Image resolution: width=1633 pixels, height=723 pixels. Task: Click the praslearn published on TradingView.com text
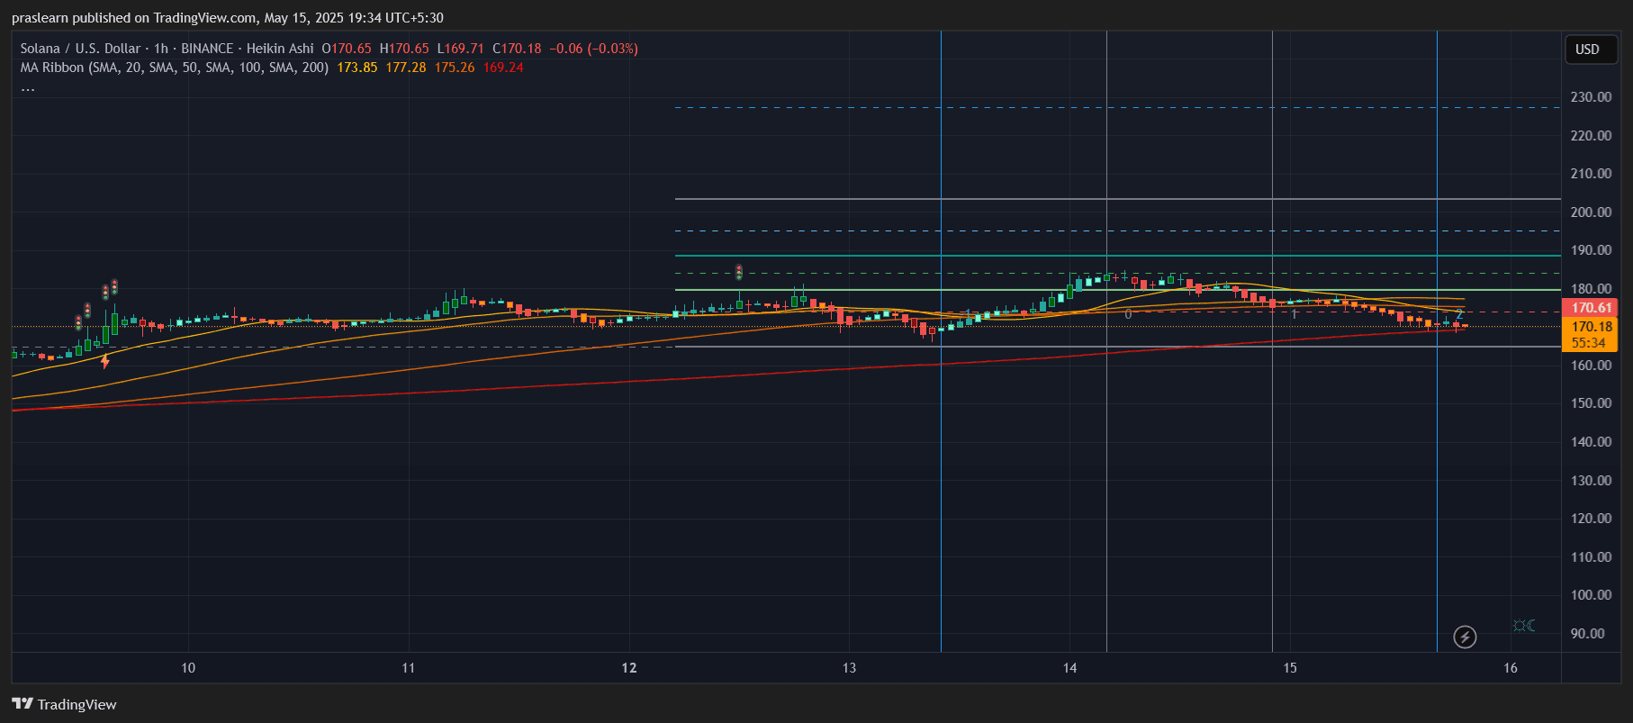pos(227,18)
